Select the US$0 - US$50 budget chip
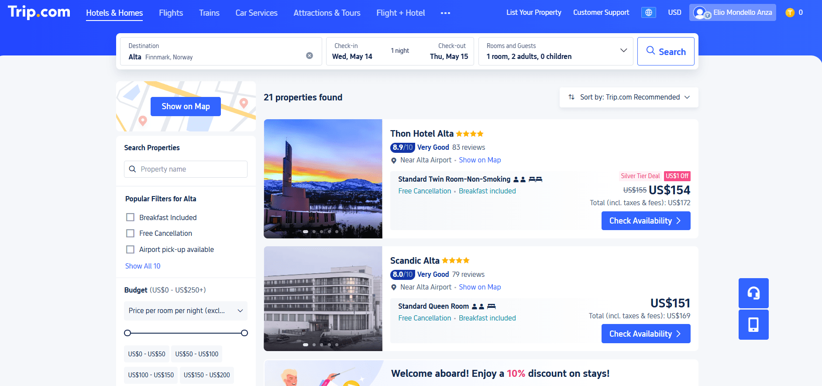 tap(147, 354)
